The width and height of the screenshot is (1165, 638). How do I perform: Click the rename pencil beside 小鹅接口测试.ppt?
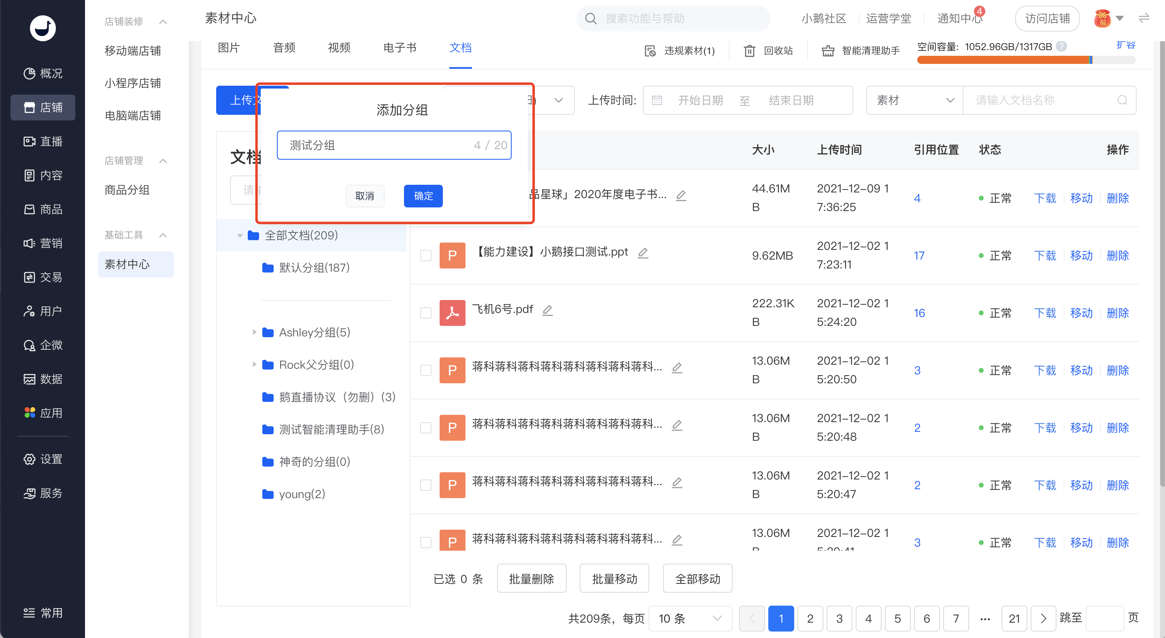[x=643, y=253]
